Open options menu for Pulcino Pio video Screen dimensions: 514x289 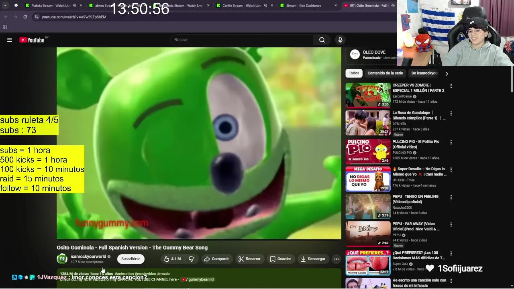point(451,142)
